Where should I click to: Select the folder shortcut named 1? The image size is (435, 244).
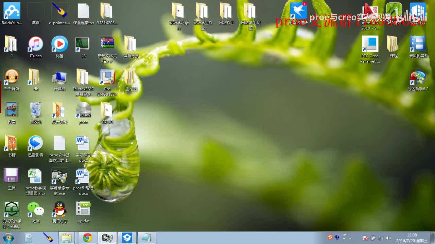(x=12, y=47)
